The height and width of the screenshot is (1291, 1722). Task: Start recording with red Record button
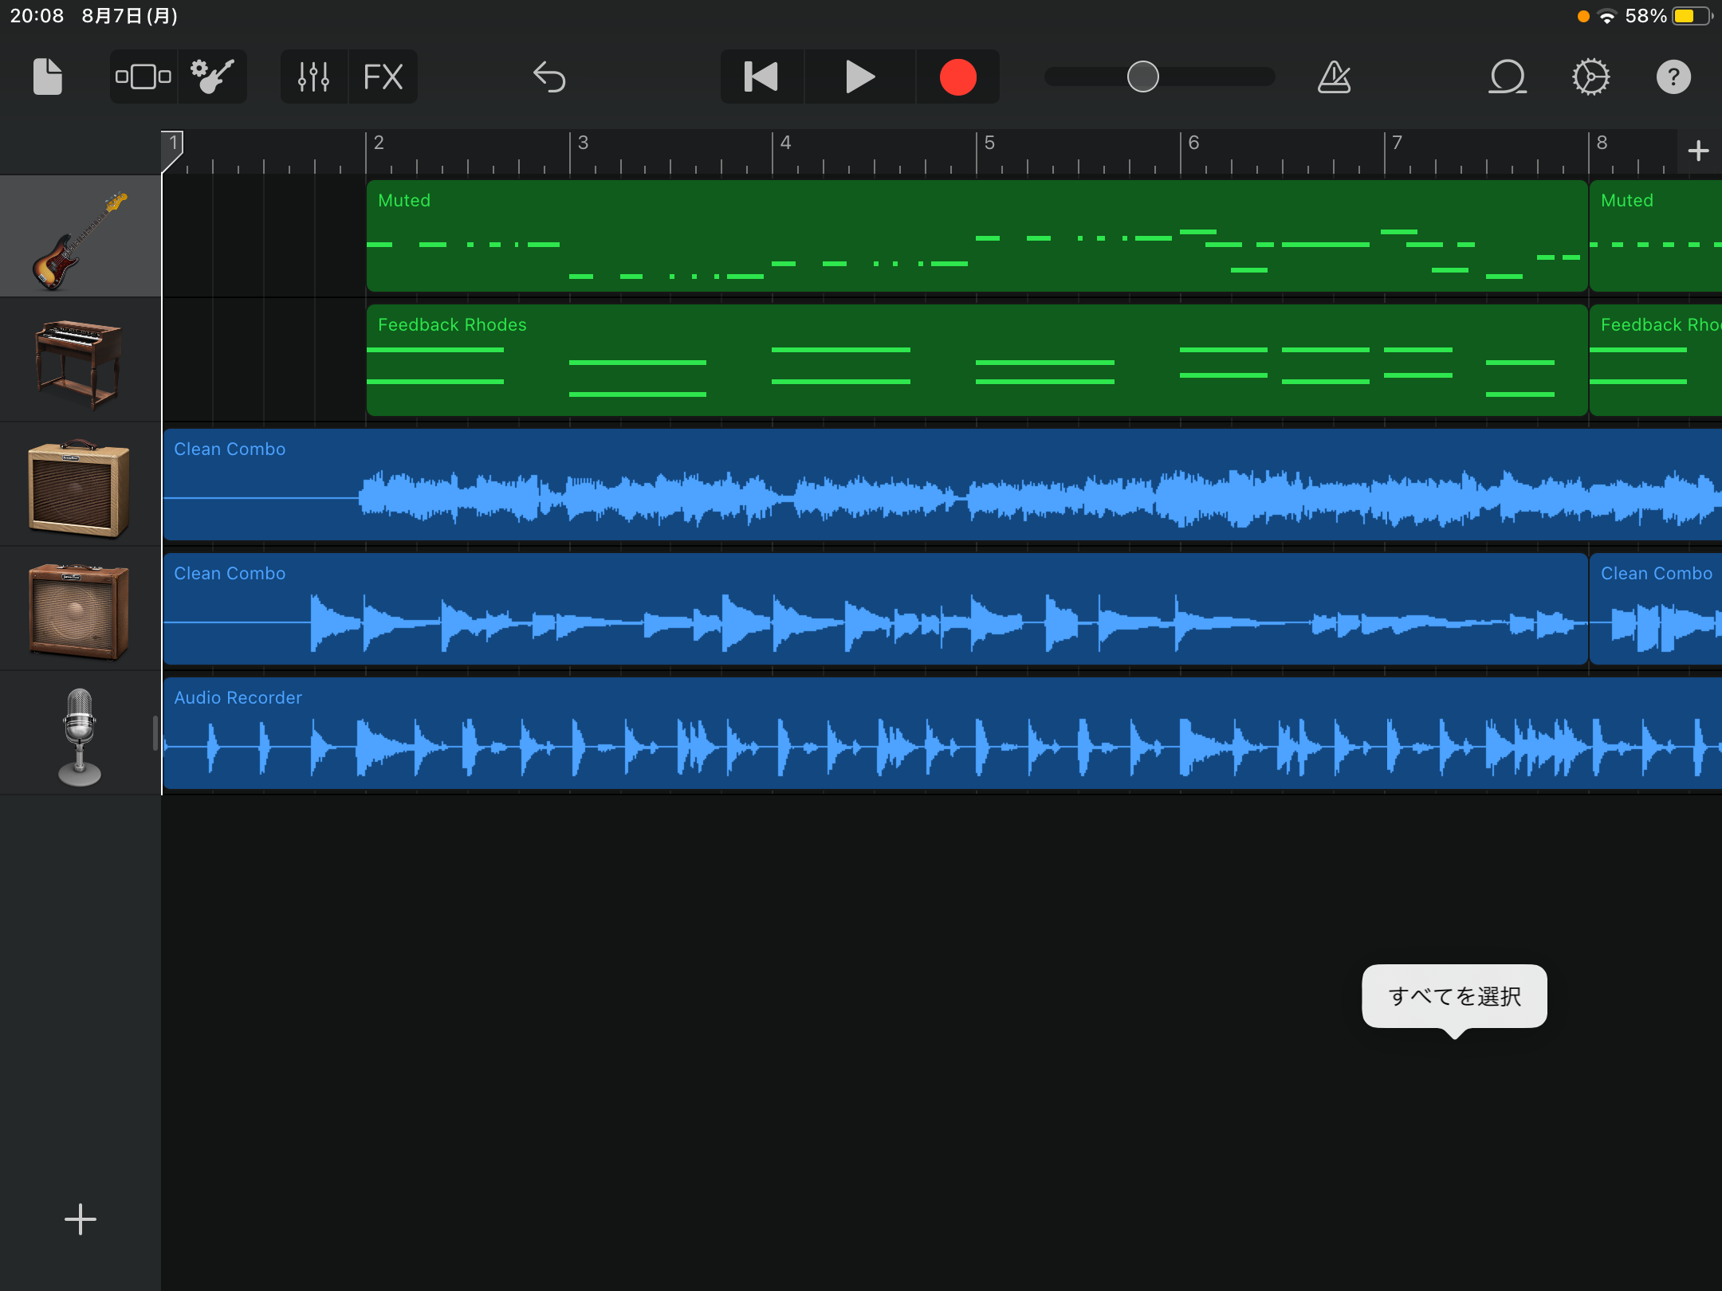957,77
